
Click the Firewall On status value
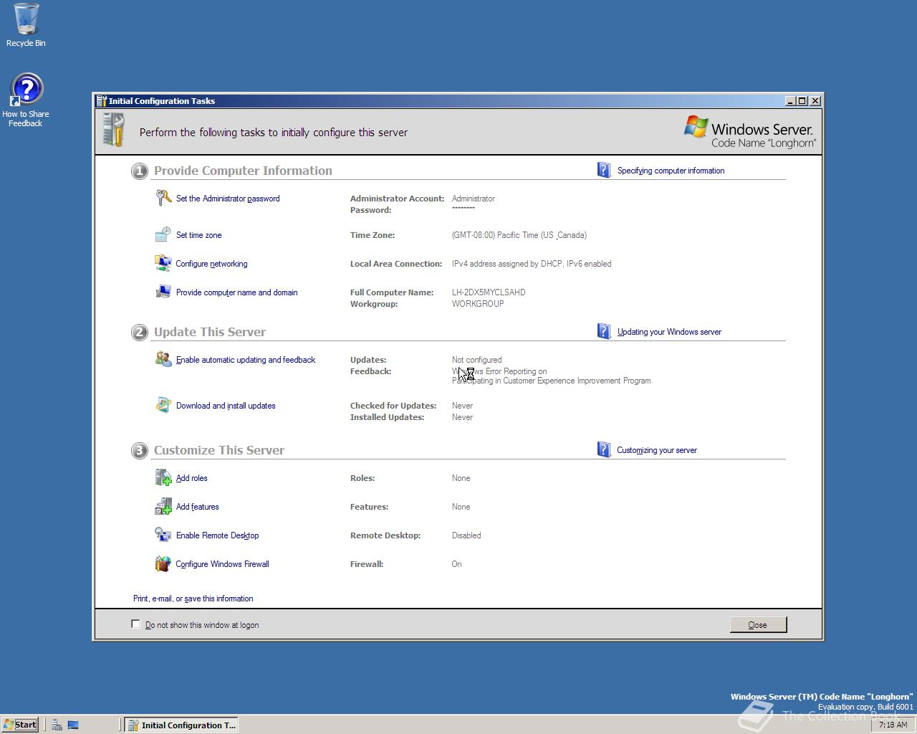pyautogui.click(x=456, y=564)
